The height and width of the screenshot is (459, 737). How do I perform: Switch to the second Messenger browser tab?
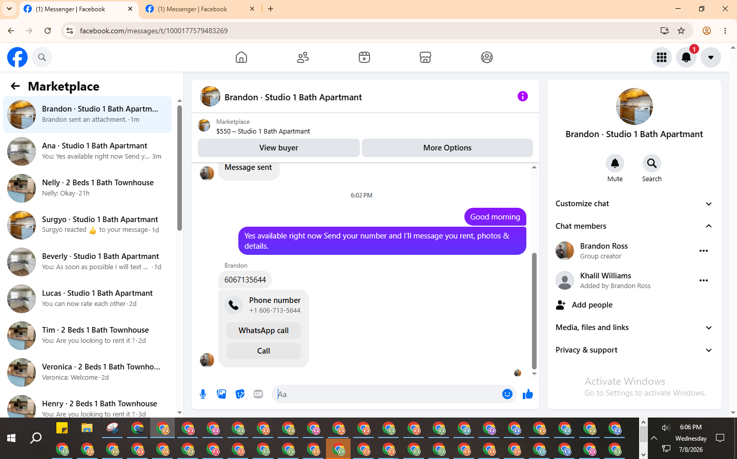coord(200,9)
